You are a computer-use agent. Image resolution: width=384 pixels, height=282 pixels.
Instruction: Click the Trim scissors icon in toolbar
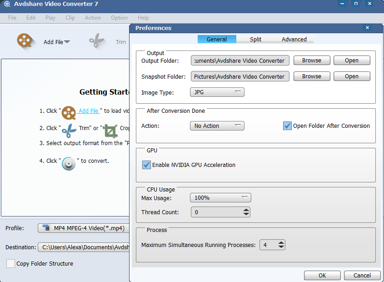pos(96,40)
